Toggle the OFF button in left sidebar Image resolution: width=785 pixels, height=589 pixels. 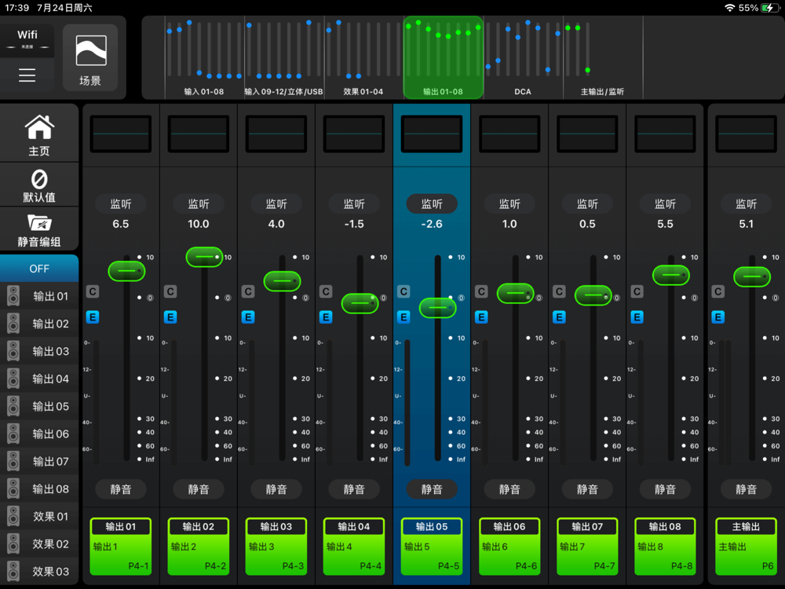click(39, 269)
